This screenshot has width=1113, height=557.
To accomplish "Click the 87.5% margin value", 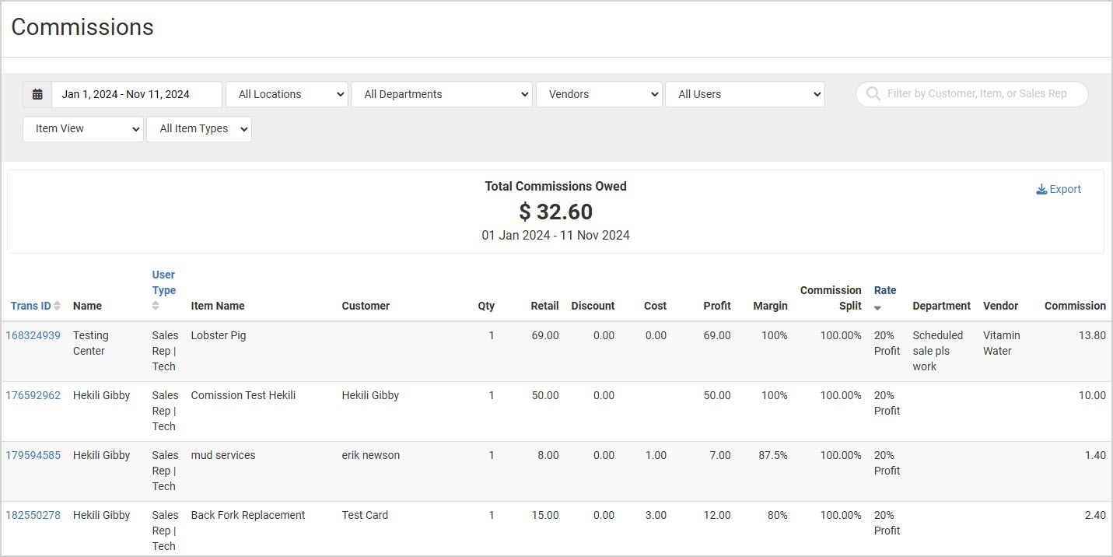I will click(x=773, y=455).
